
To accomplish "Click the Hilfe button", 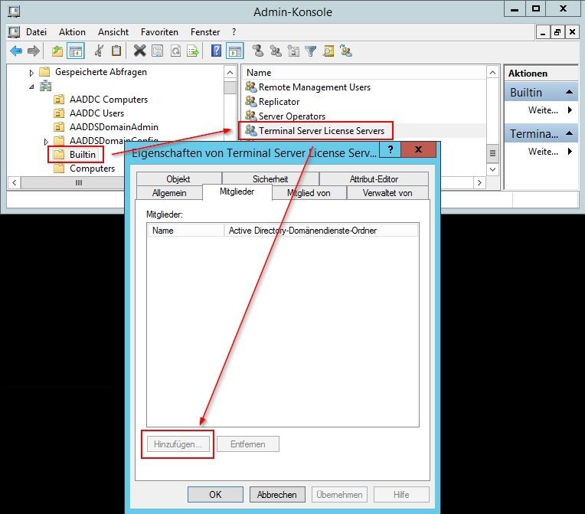I will pos(401,495).
